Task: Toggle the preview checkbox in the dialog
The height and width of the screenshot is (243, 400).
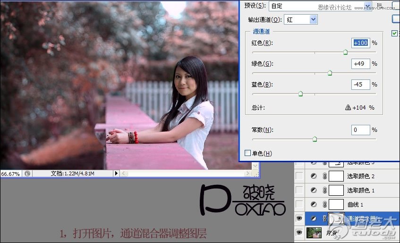Action: [394, 33]
